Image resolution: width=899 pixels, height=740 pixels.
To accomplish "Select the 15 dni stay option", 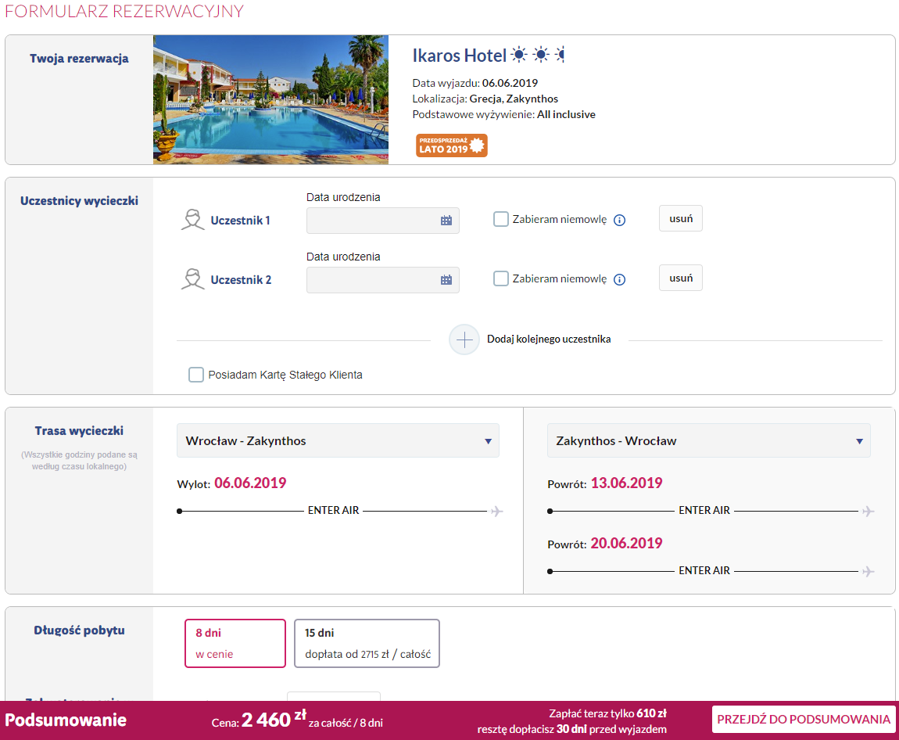I will (367, 643).
